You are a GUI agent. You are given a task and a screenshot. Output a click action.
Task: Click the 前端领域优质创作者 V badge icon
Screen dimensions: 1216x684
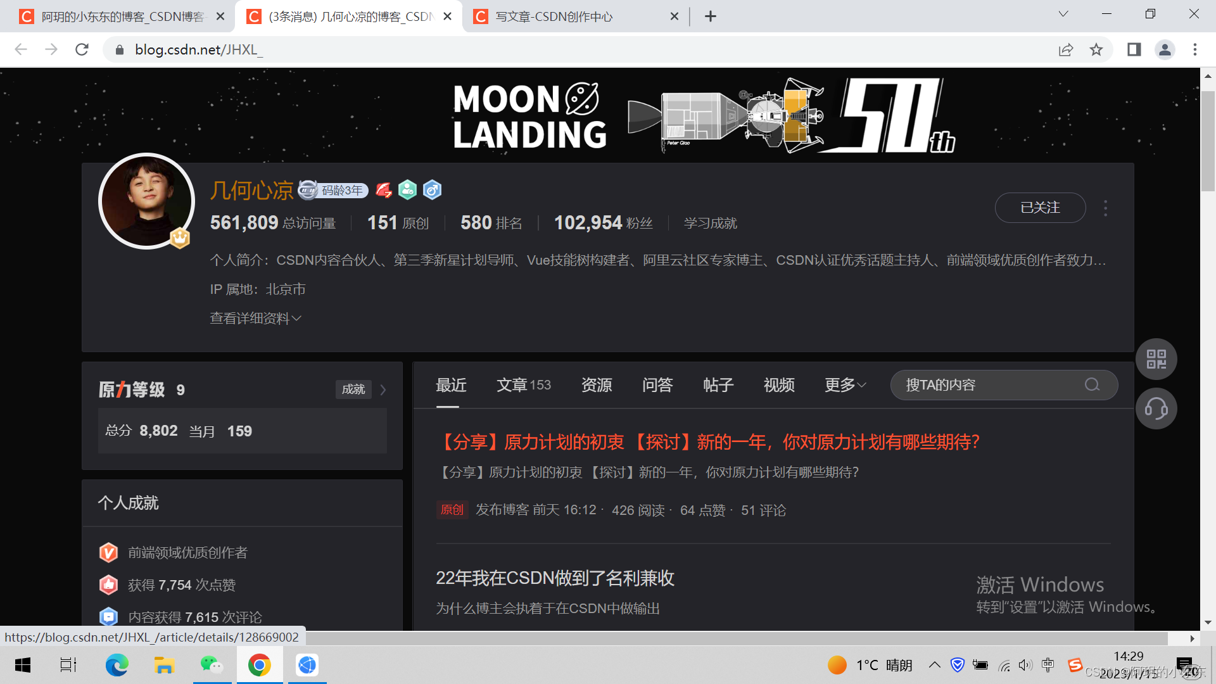108,552
